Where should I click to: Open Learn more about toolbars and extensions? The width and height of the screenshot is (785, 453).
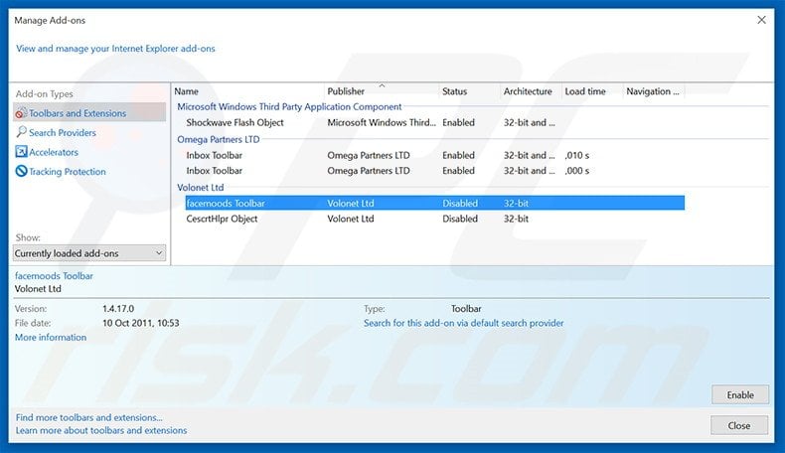click(101, 430)
